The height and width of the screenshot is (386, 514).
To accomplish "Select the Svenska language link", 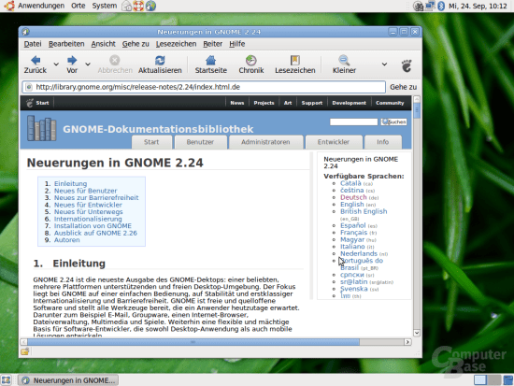I will pos(354,289).
